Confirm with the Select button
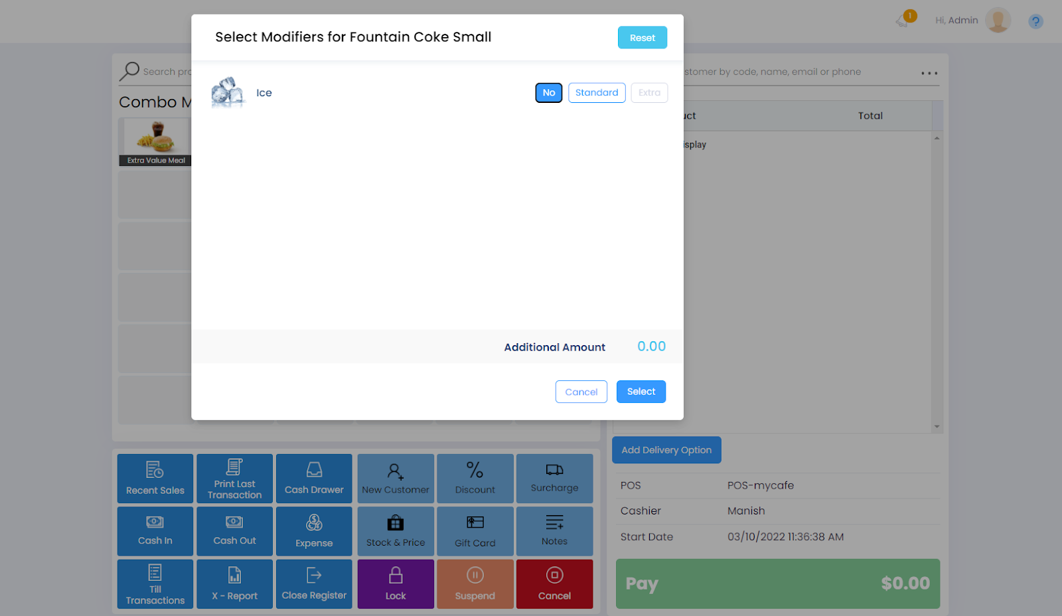1062x616 pixels. (x=641, y=392)
